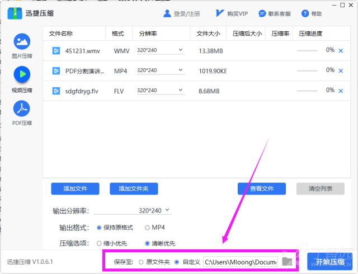Image resolution: width=358 pixels, height=274 pixels.
Task: Click the 清空列表 button
Action: [321, 188]
